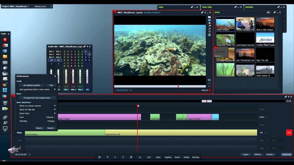Click the viewer playback position bar
Viewport: 294px width, 165px height.
160,87
